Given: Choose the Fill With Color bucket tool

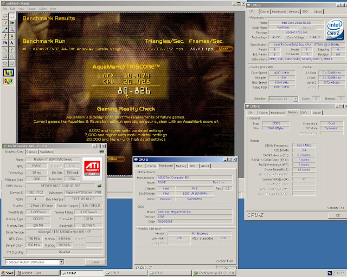Looking at the screenshot, I should (12, 23).
